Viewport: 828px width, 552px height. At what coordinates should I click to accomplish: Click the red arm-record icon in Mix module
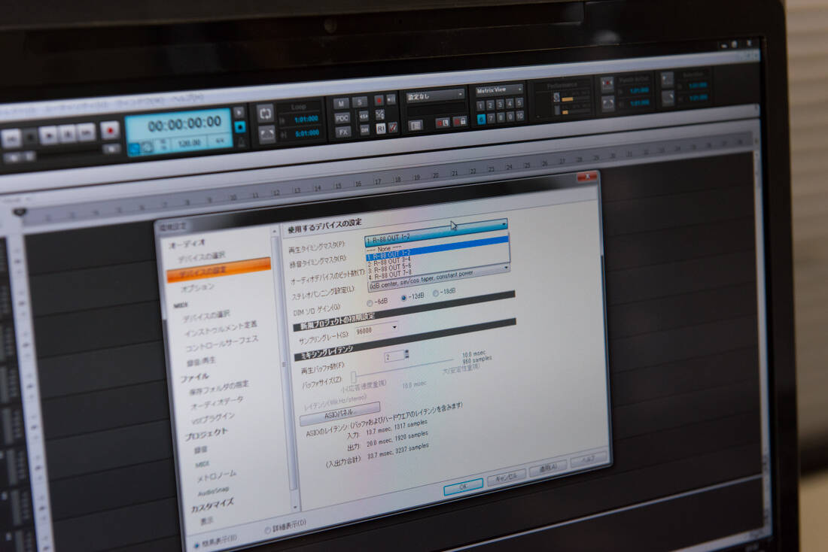click(379, 100)
